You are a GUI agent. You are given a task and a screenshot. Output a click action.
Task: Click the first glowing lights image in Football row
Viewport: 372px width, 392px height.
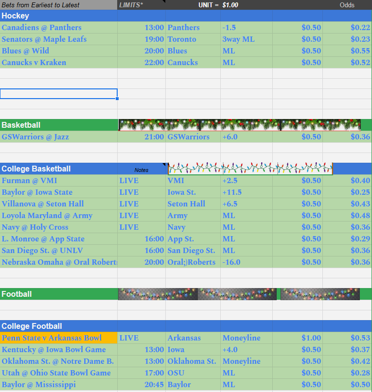pos(158,294)
